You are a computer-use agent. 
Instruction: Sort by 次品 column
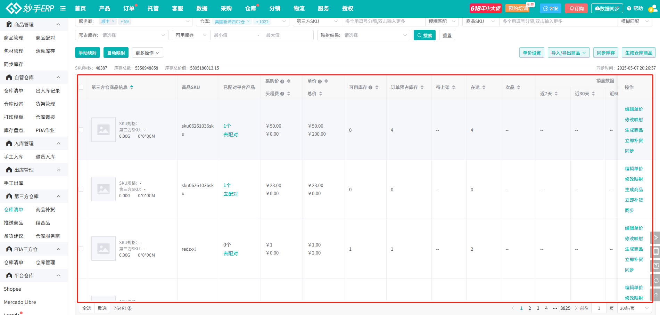(x=519, y=87)
